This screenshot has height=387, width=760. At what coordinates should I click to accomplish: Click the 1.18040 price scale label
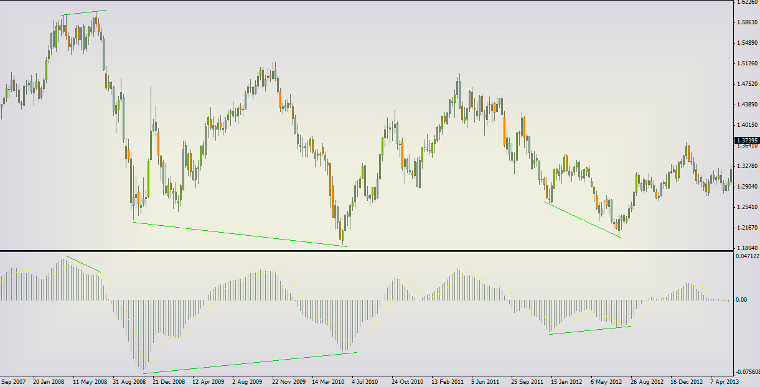[747, 248]
